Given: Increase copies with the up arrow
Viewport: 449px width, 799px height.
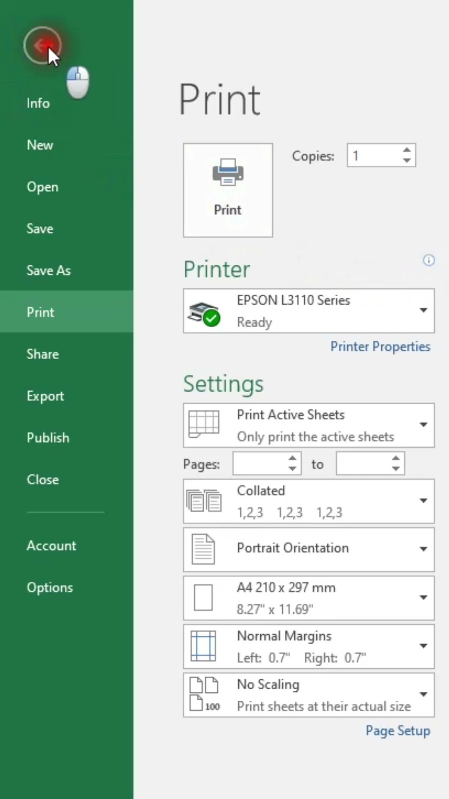Looking at the screenshot, I should click(x=407, y=150).
